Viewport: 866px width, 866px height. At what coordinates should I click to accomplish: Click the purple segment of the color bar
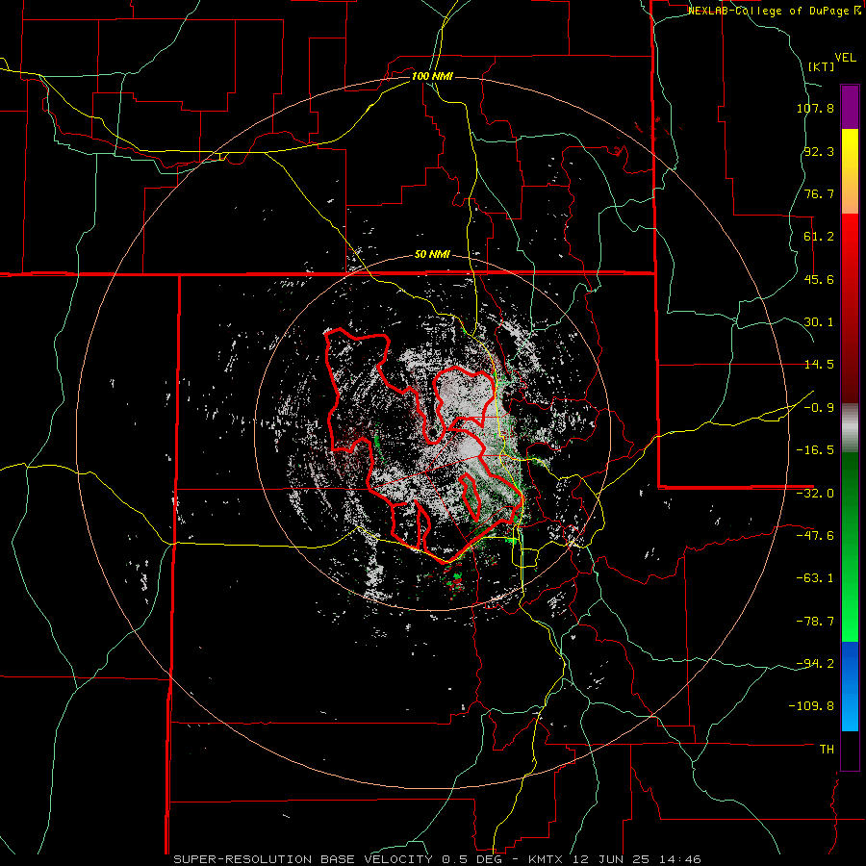[850, 107]
